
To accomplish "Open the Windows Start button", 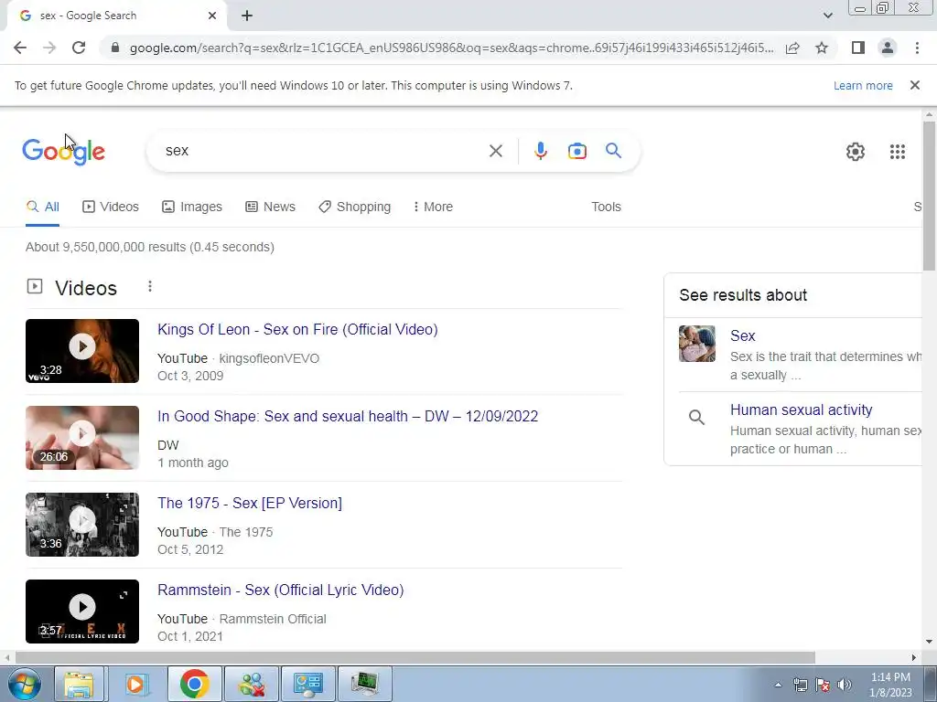I will (x=24, y=684).
